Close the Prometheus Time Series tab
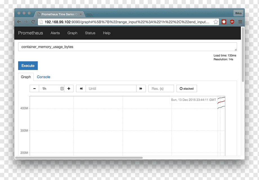The width and height of the screenshot is (259, 180). [x=81, y=14]
